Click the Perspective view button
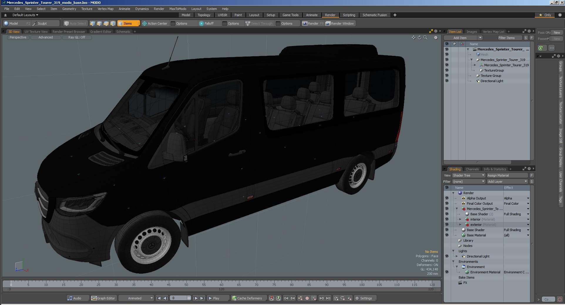The height and width of the screenshot is (305, 565). pos(18,38)
